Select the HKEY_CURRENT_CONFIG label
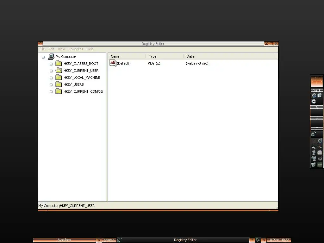The image size is (324, 243). pyautogui.click(x=83, y=91)
